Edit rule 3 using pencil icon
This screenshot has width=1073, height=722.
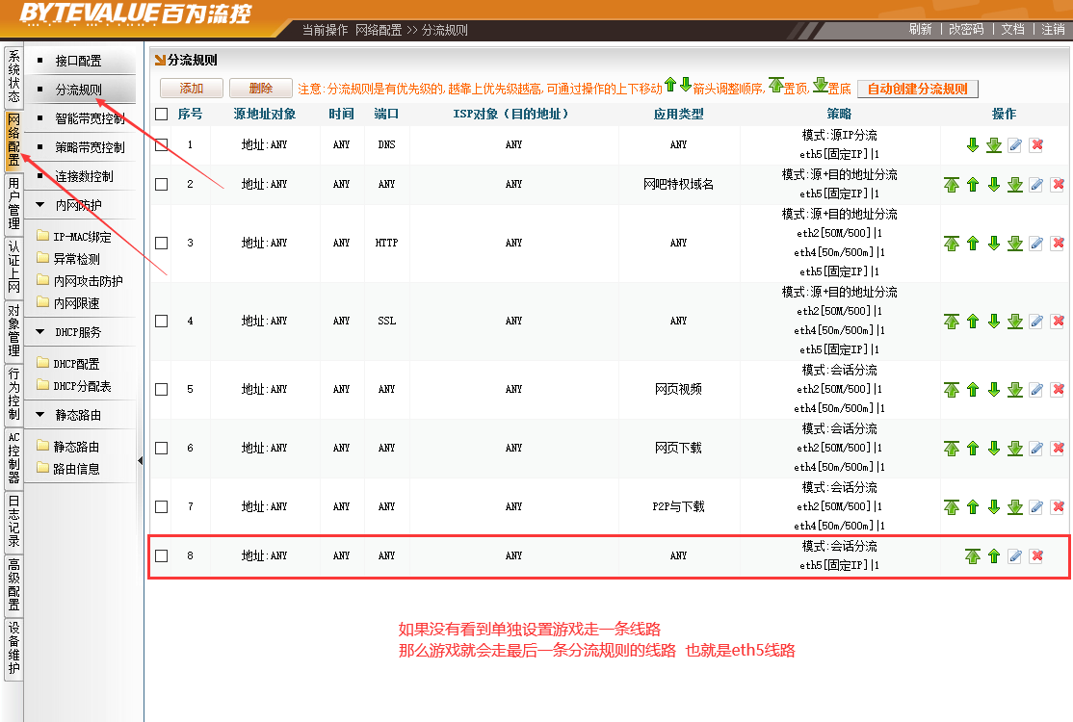pyautogui.click(x=1036, y=244)
